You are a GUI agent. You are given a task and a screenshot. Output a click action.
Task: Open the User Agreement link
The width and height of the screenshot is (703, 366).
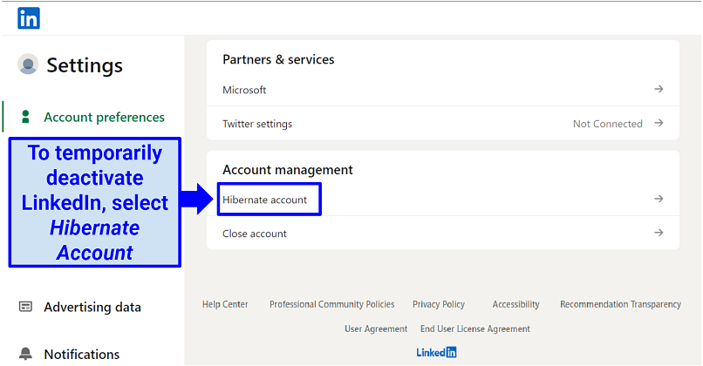tap(376, 329)
